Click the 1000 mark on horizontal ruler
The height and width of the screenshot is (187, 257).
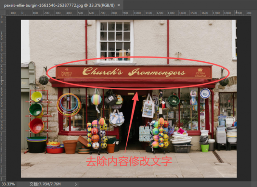(x=137, y=13)
